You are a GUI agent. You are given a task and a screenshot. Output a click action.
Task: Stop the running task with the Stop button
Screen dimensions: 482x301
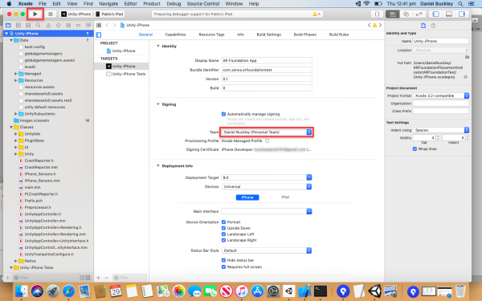click(51, 14)
